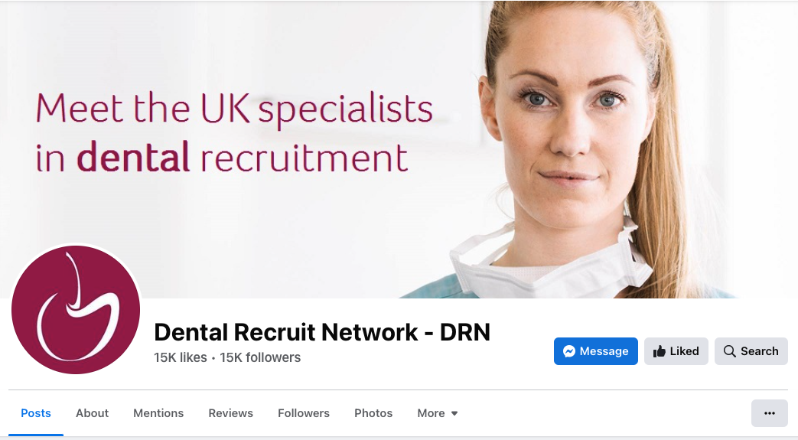
Task: Click the Search button label
Action: click(x=759, y=351)
